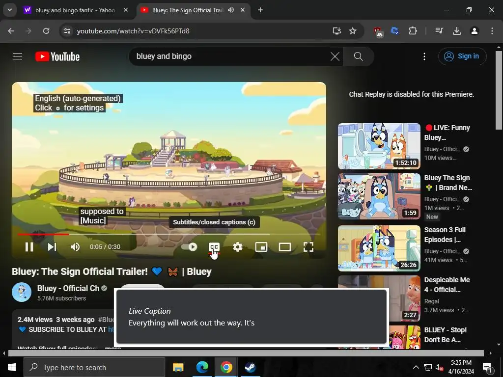The height and width of the screenshot is (377, 503).
Task: Click the taskbar 'Type here to search' box
Action: (x=94, y=367)
